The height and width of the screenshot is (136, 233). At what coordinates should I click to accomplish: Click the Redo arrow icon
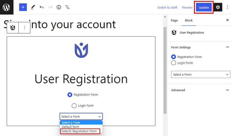[50, 7]
